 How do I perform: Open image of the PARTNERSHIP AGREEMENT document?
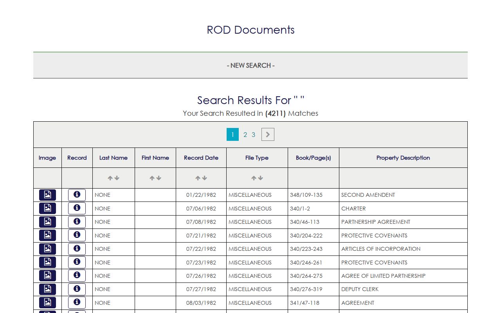tap(47, 222)
